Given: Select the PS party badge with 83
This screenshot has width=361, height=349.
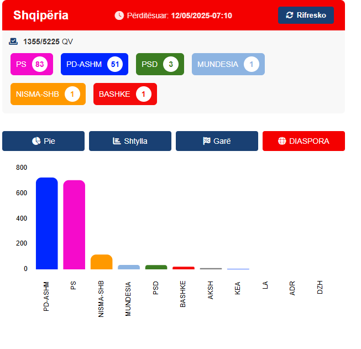Looking at the screenshot, I should (x=32, y=64).
